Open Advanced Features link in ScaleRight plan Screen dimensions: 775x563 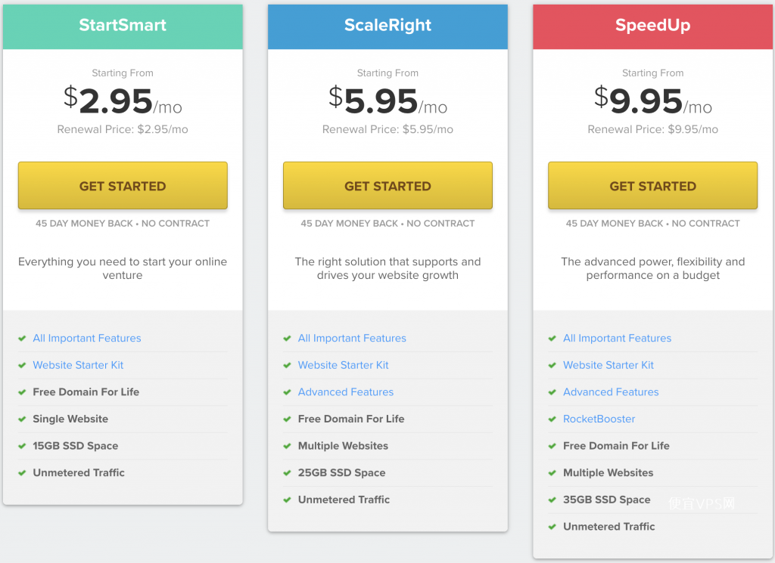point(345,391)
